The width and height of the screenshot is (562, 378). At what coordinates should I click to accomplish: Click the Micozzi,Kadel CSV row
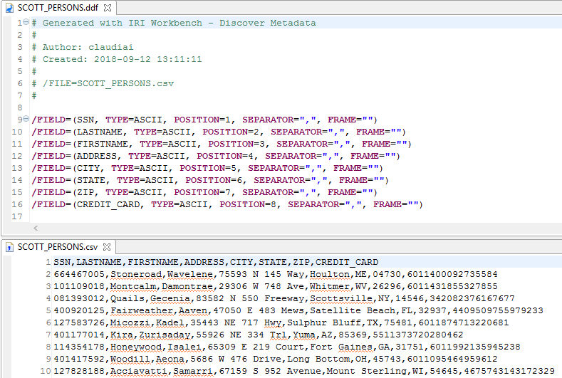point(281,322)
